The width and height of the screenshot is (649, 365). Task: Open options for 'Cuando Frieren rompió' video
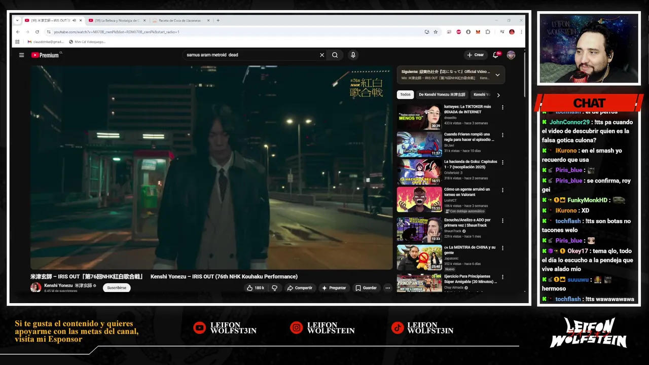tap(502, 135)
